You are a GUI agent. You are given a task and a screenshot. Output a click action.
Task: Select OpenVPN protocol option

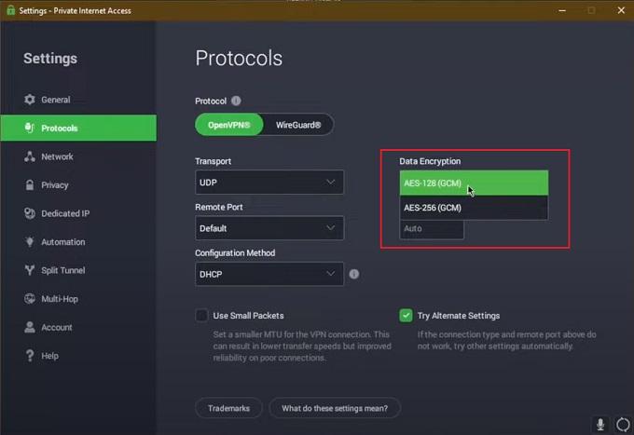point(228,125)
